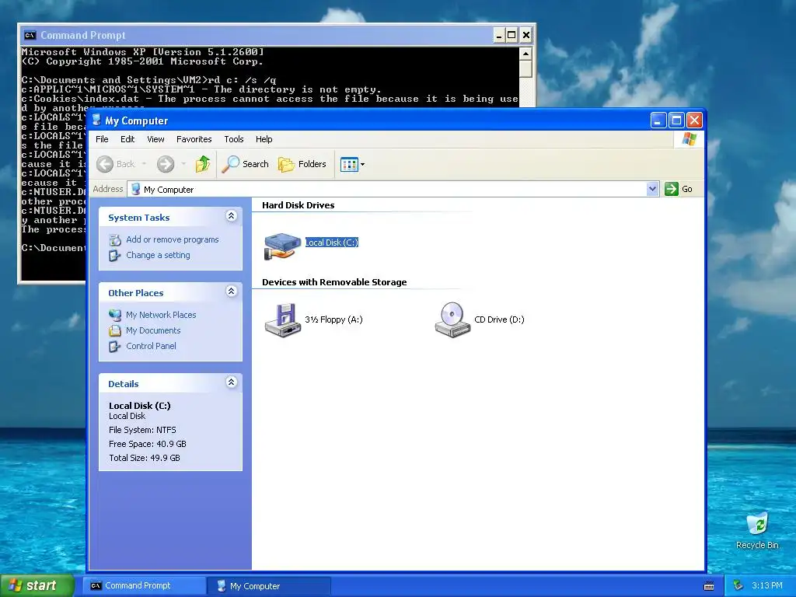Click the Views icon in toolbar

(x=349, y=165)
